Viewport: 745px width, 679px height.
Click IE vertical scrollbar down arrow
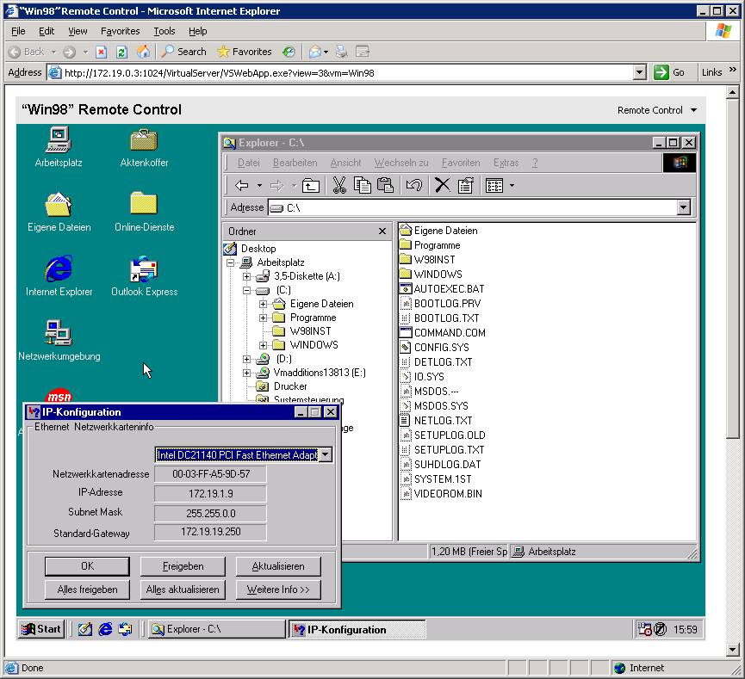732,649
